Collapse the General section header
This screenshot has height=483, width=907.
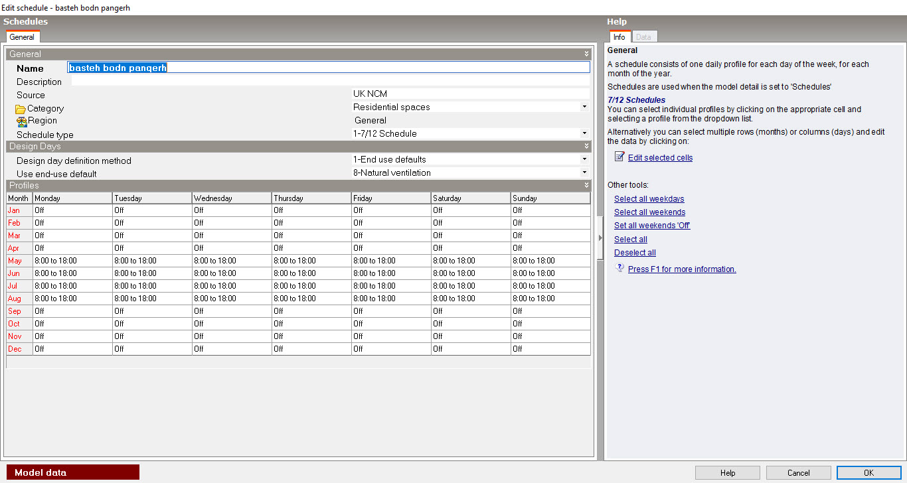coord(587,54)
